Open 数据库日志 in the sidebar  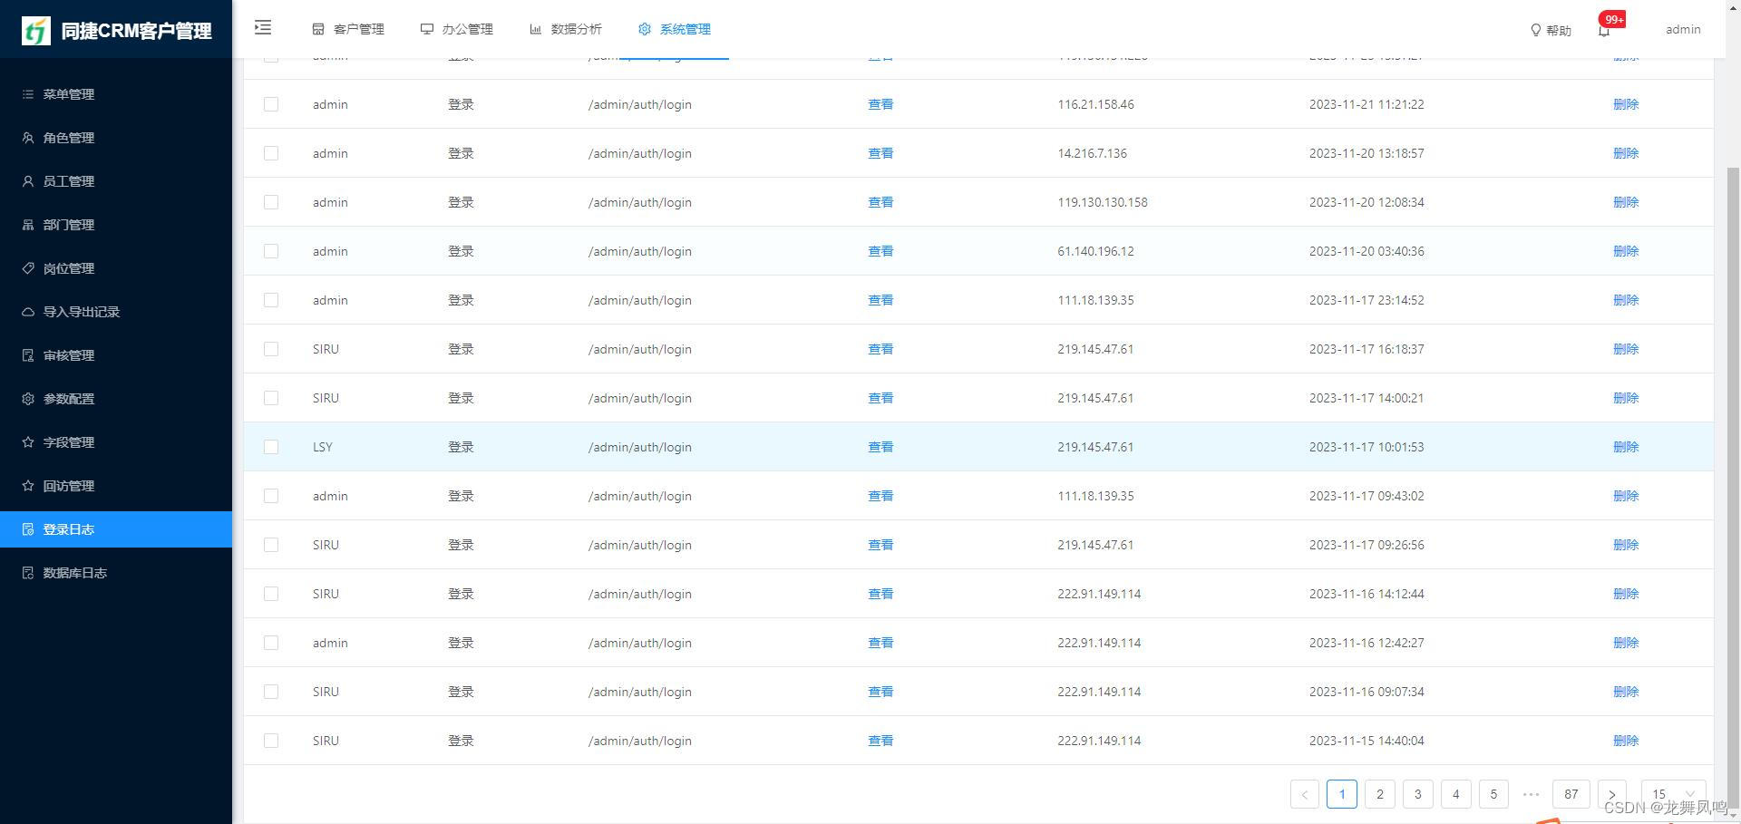coord(116,573)
